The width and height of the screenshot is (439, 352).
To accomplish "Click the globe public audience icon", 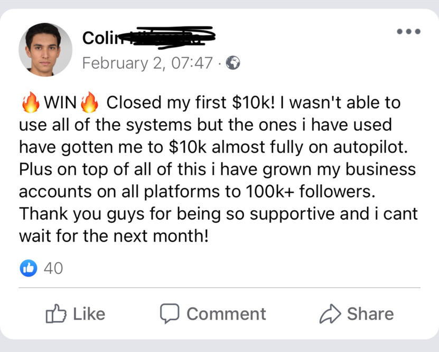I will [x=233, y=63].
